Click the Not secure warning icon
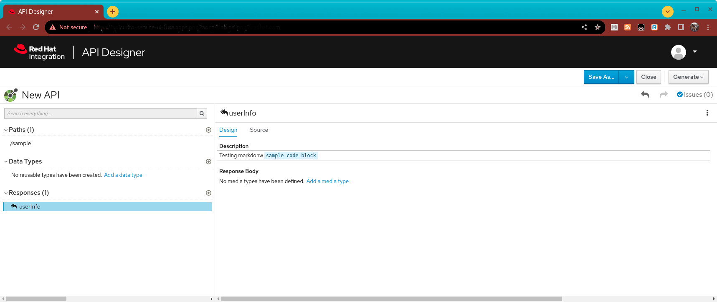The image size is (717, 302). (53, 27)
